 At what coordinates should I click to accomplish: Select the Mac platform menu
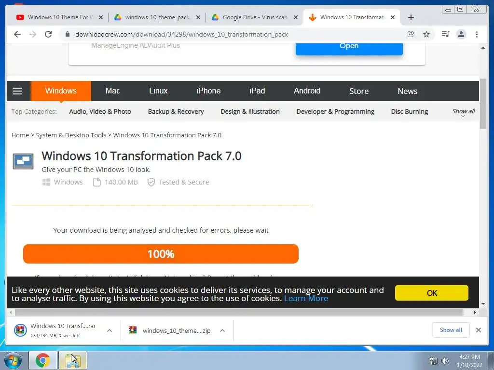[x=112, y=91]
